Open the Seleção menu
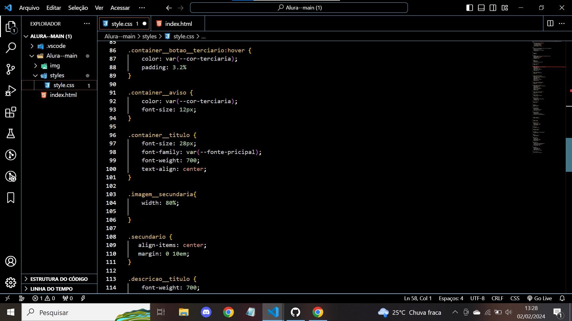The width and height of the screenshot is (572, 321). pyautogui.click(x=78, y=8)
